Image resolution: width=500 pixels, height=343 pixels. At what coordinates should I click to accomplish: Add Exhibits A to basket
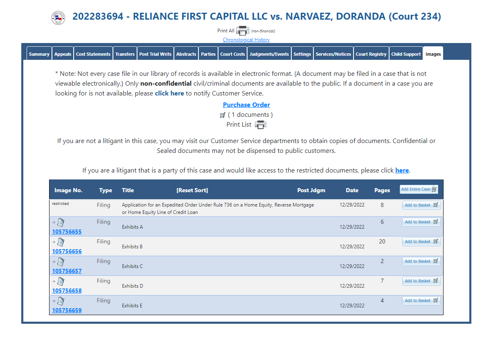(x=421, y=222)
